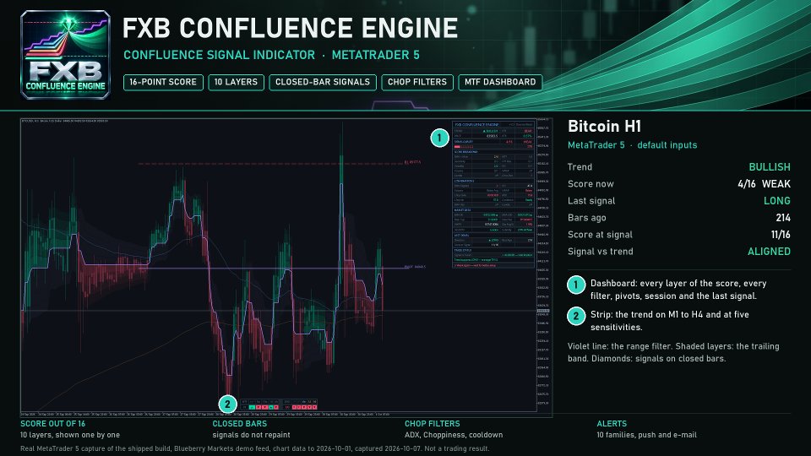Click the FXB CONFLUENCE ENGINE title
811x456 pixels.
pos(290,29)
